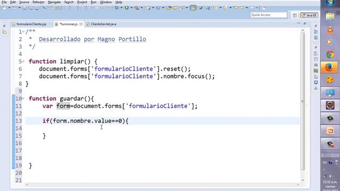Click the comment text 'Desarrollado por Magno Portillo'
The width and height of the screenshot is (340, 191).
(92, 39)
